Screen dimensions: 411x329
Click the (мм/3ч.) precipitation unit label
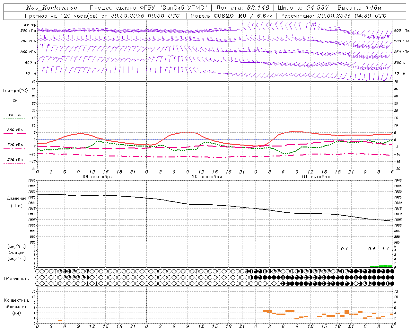click(17, 246)
